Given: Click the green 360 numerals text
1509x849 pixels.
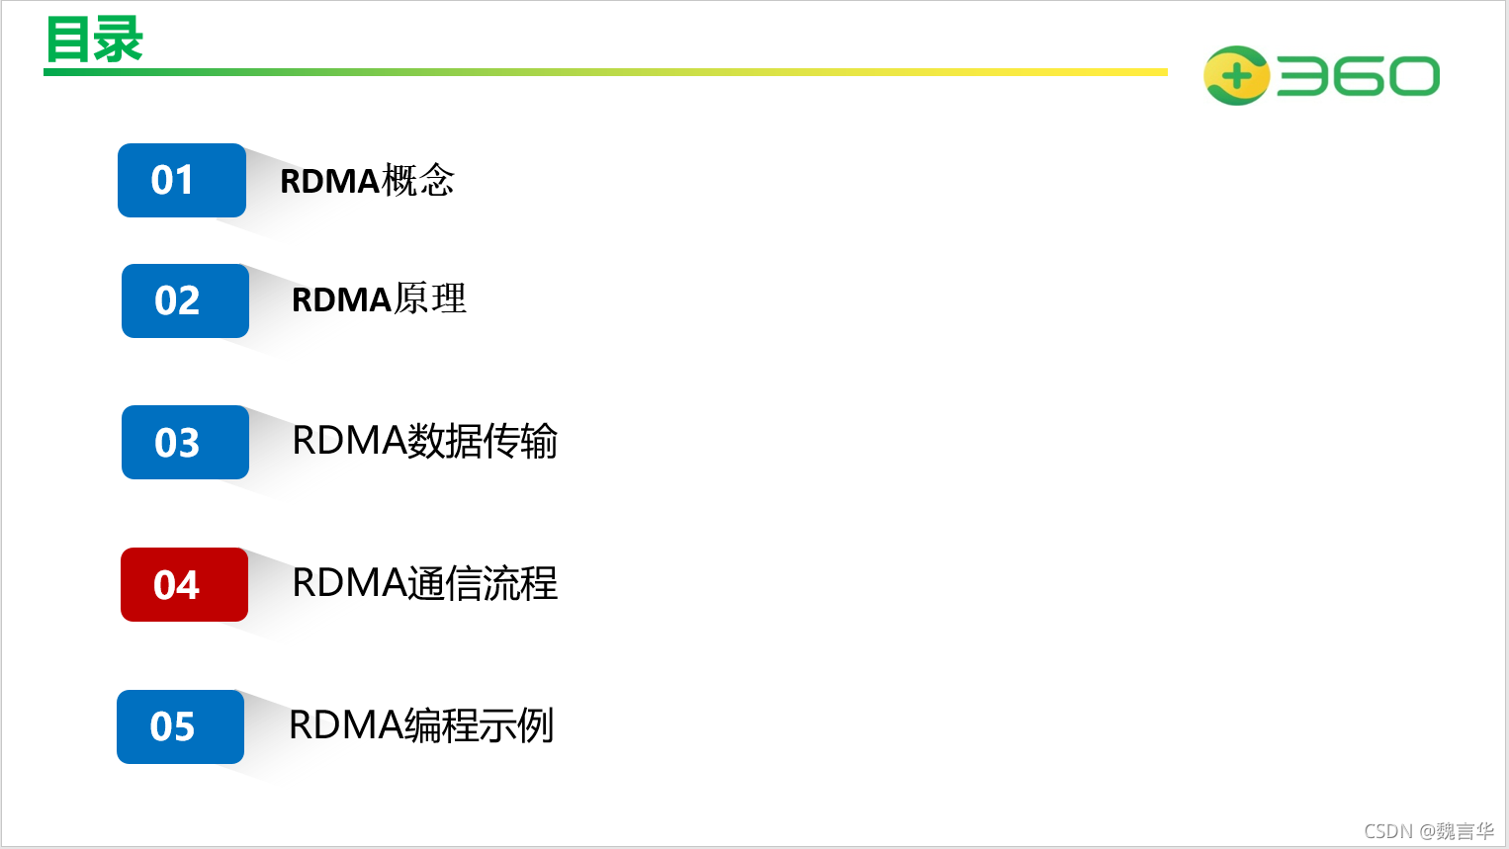Looking at the screenshot, I should [x=1358, y=76].
